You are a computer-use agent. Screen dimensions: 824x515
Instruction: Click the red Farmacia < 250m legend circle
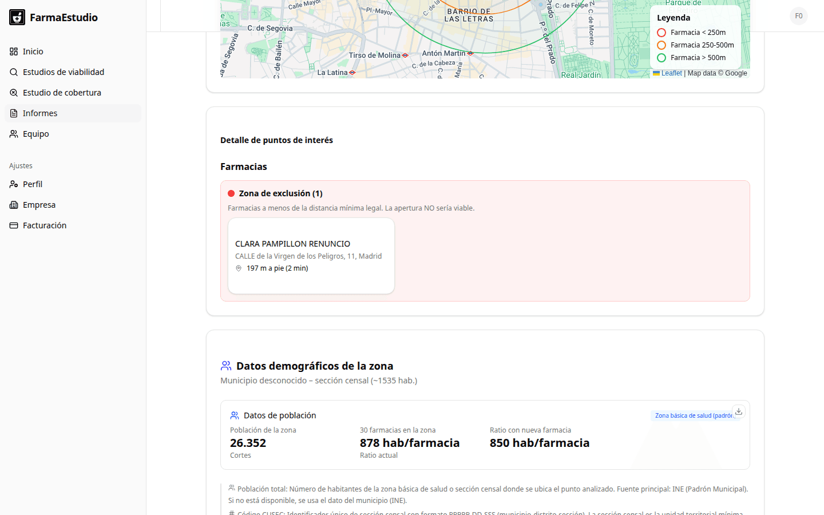[x=661, y=33]
